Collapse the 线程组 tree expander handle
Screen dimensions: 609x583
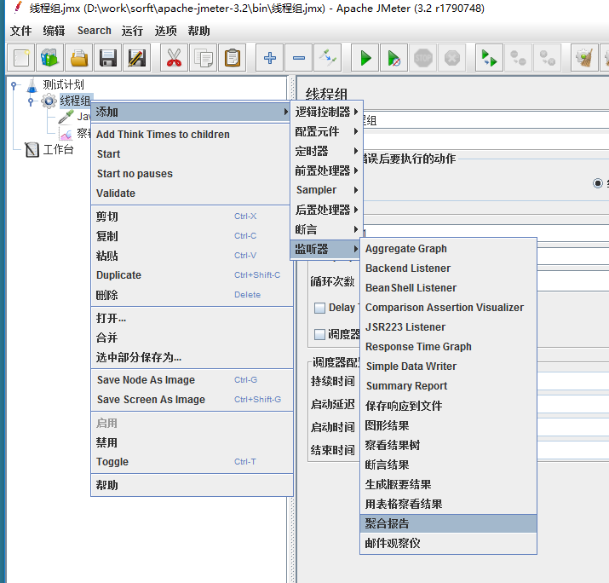[31, 101]
